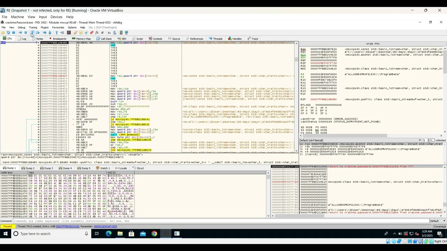Switch to the Call Stack tab
Image resolution: width=447 pixels, height=251 pixels.
[104, 39]
